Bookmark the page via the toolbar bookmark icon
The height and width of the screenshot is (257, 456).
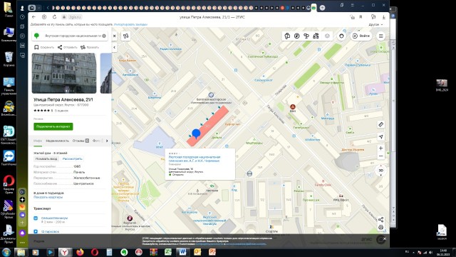[361, 17]
